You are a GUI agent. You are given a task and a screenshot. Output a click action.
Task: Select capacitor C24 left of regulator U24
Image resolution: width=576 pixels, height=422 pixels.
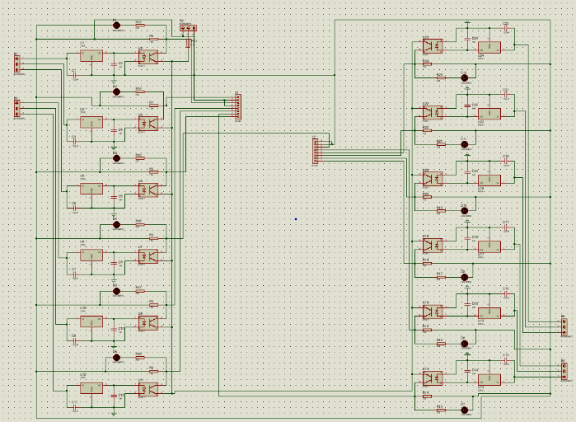[467, 39]
